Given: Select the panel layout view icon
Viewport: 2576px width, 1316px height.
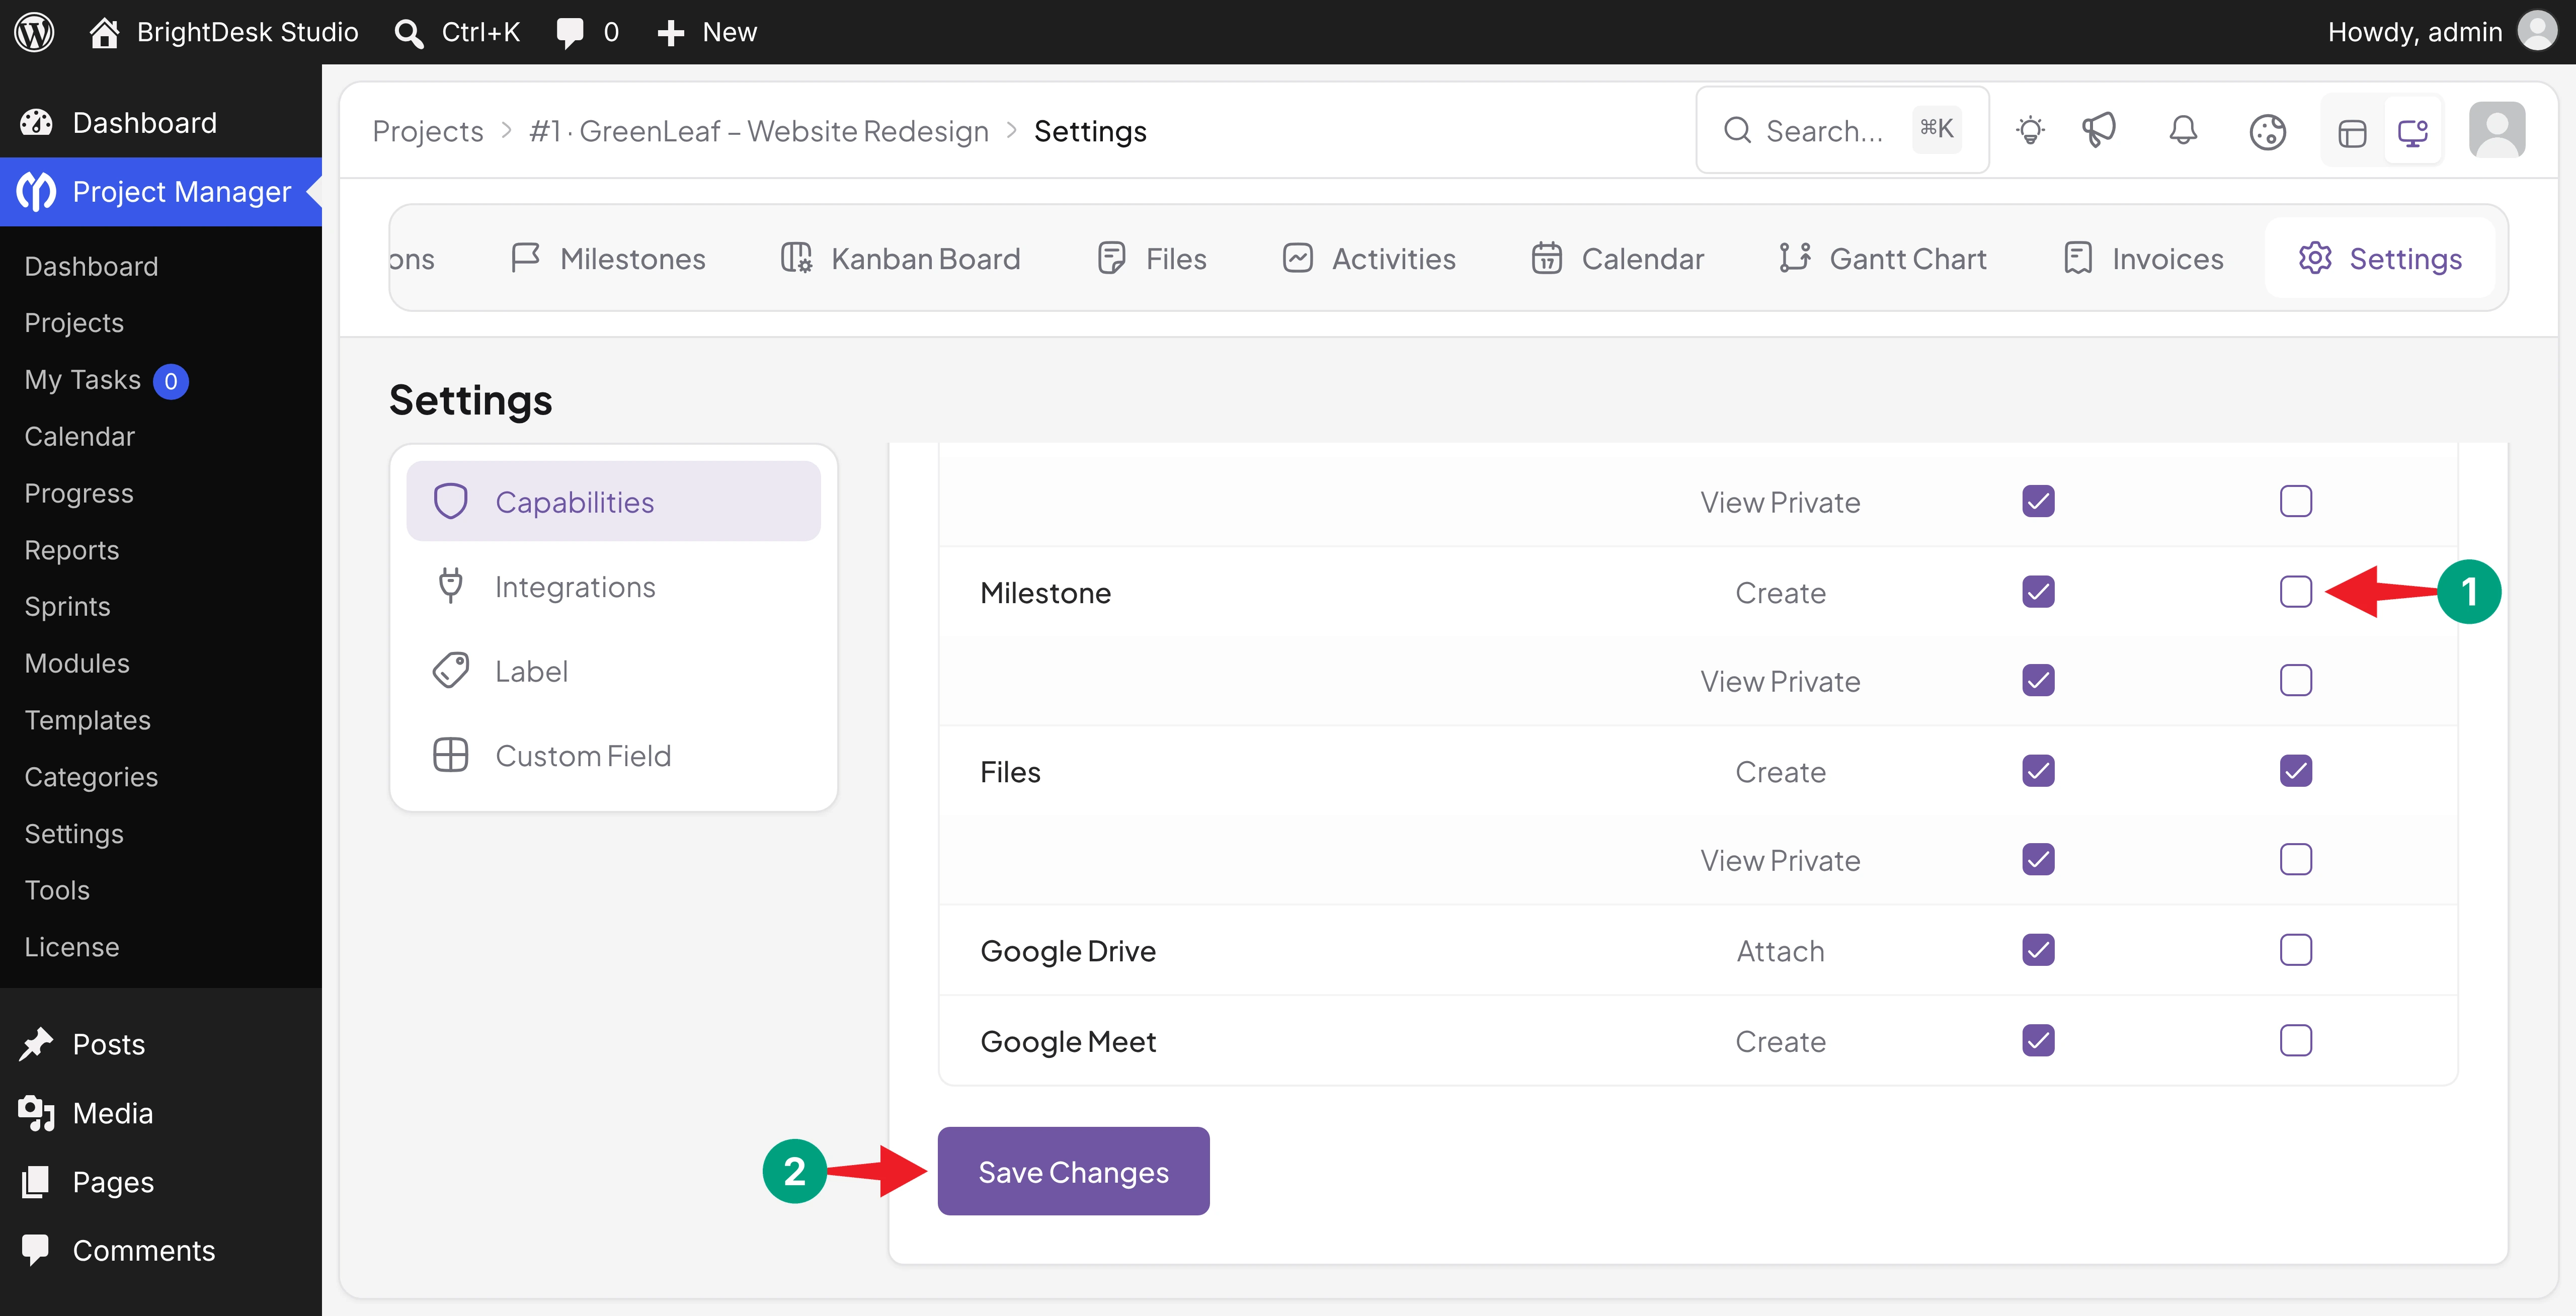Looking at the screenshot, I should [2352, 132].
